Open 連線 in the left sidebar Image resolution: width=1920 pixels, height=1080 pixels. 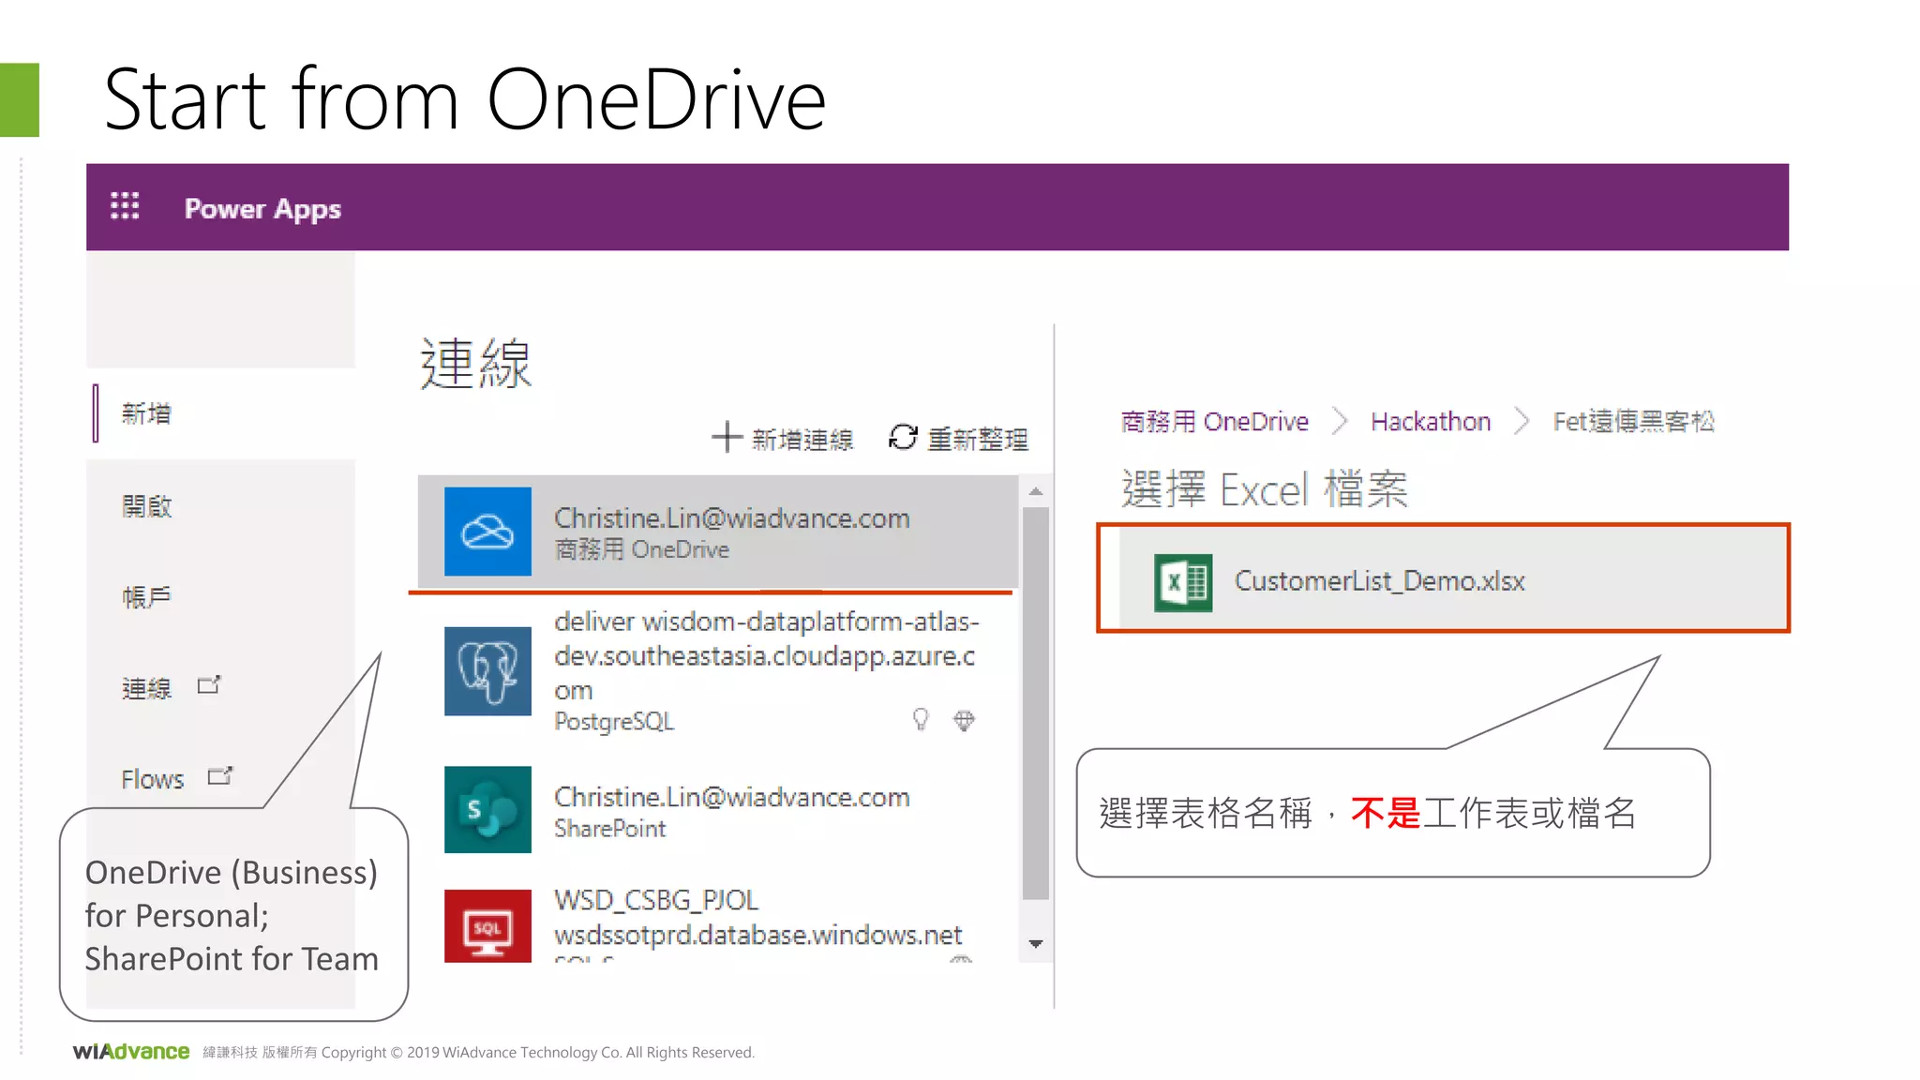pyautogui.click(x=147, y=688)
